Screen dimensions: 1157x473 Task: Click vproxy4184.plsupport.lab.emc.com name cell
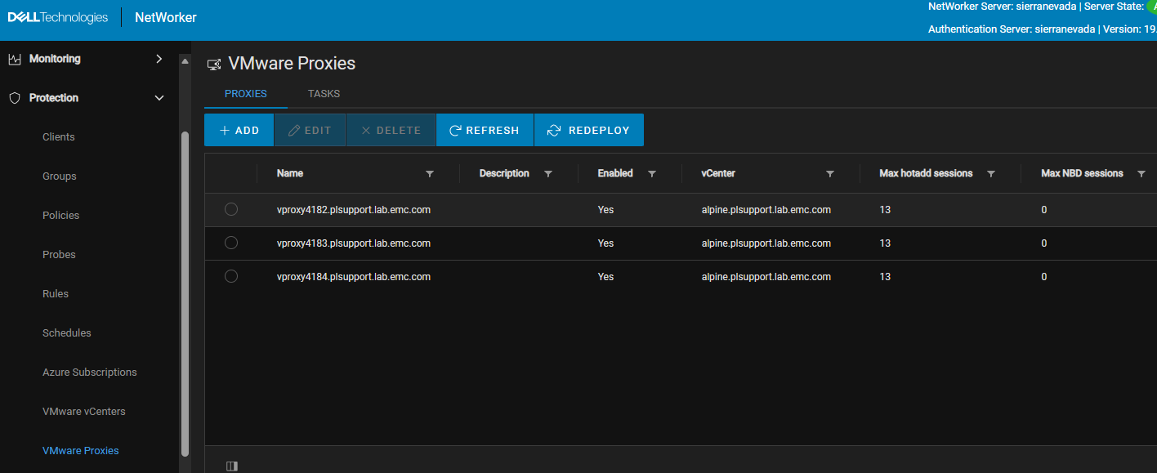354,277
